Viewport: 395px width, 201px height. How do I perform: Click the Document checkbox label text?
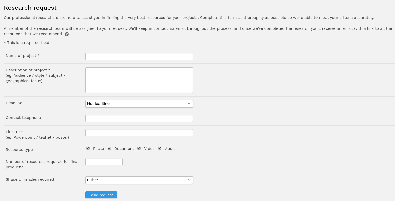[124, 149]
